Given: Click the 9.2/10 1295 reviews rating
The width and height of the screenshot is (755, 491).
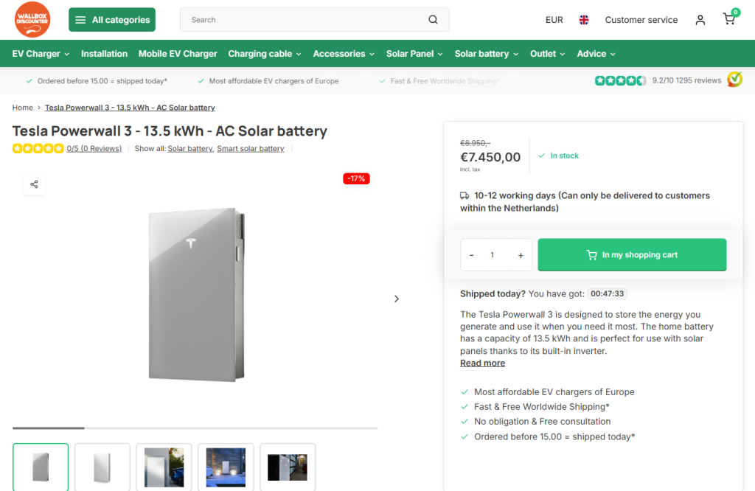Looking at the screenshot, I should [686, 80].
